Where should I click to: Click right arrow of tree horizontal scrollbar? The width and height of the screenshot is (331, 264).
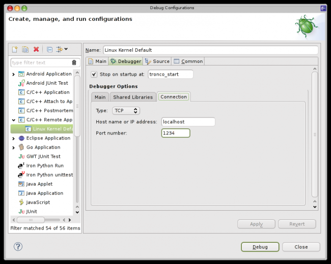(70, 220)
